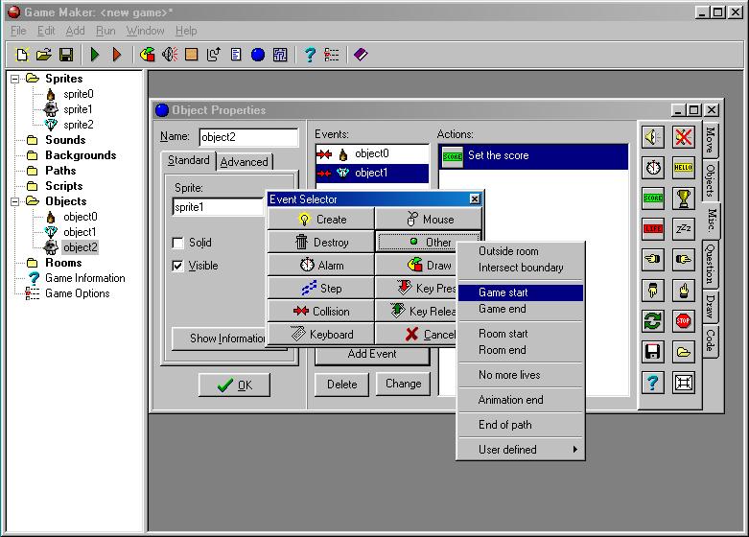Viewport: 749px width, 537px height.
Task: Choose the alarm clock action icon
Action: tap(652, 168)
